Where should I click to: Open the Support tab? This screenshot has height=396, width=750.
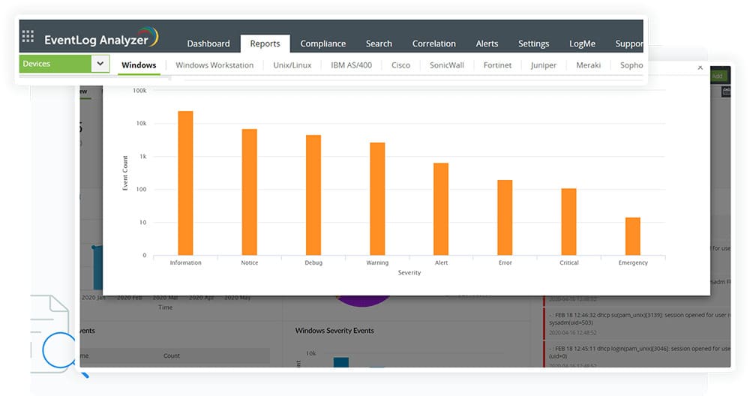coord(629,43)
